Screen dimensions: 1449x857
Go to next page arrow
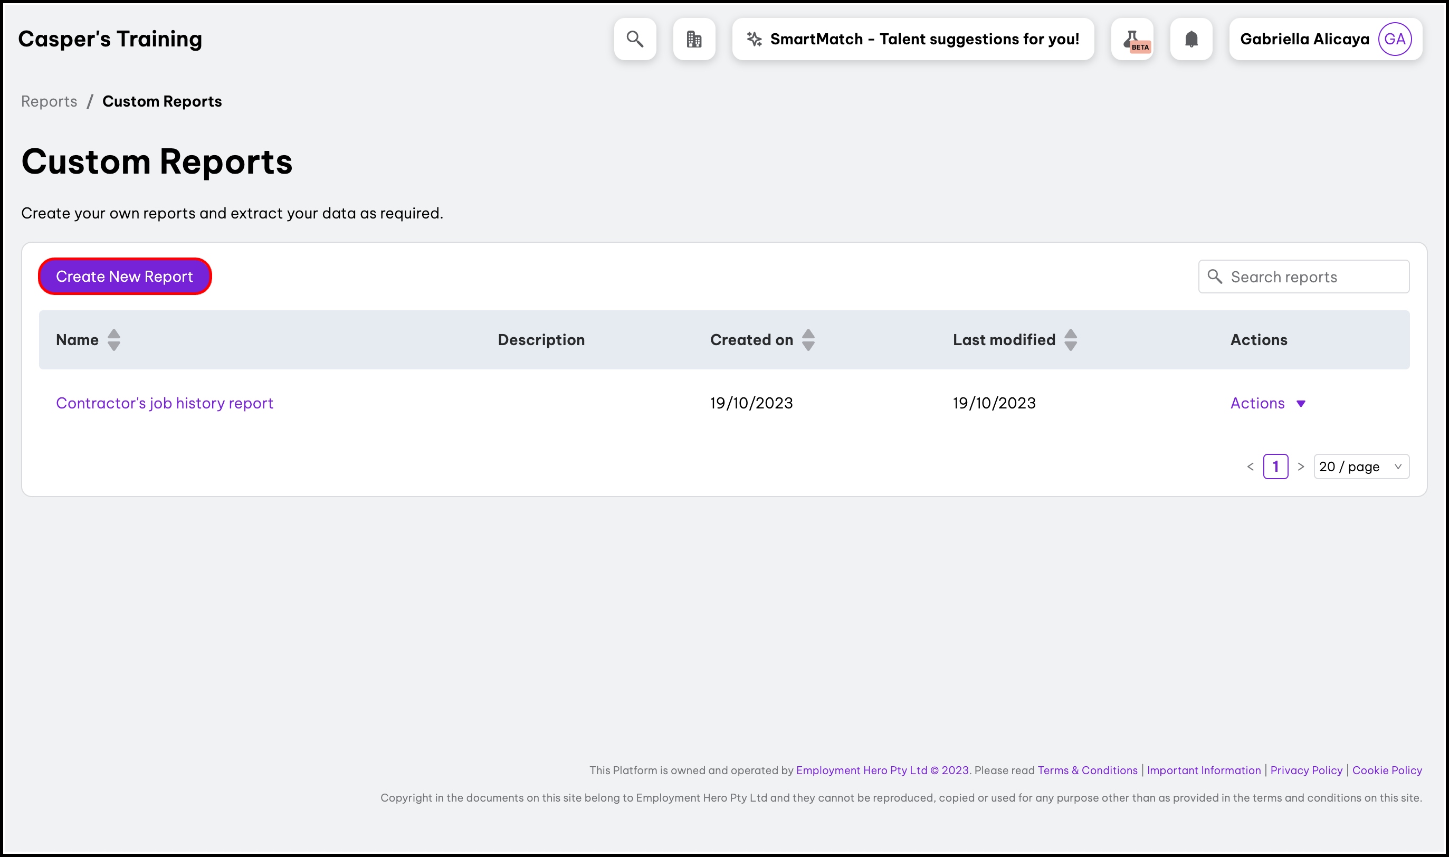[x=1301, y=466]
